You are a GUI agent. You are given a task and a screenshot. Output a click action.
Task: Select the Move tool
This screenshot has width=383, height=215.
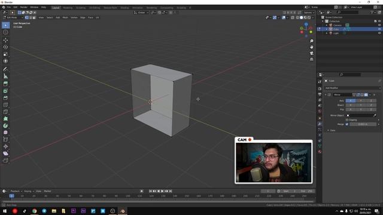pyautogui.click(x=5, y=40)
